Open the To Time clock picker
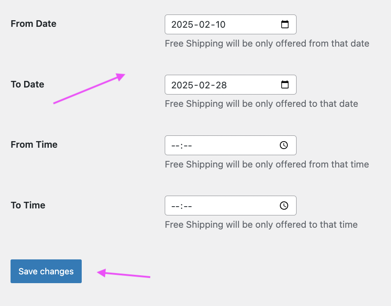The image size is (391, 306). pyautogui.click(x=284, y=205)
